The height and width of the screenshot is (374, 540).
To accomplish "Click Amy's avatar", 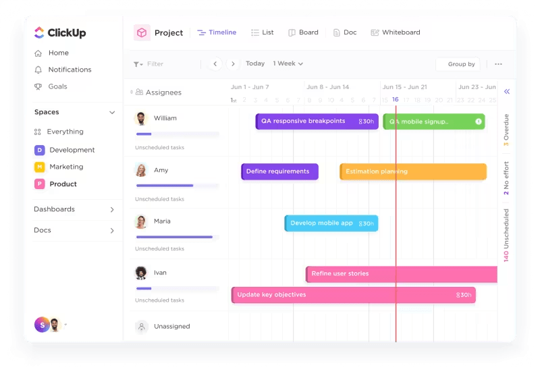I will 141,170.
